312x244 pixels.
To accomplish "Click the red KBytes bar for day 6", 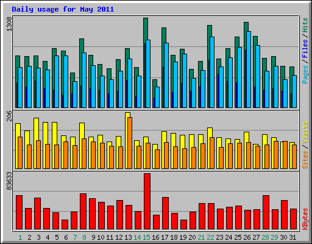I will point(65,224).
